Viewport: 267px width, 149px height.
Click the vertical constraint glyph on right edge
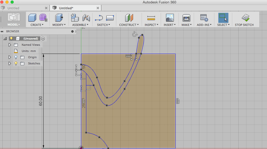tap(178, 101)
